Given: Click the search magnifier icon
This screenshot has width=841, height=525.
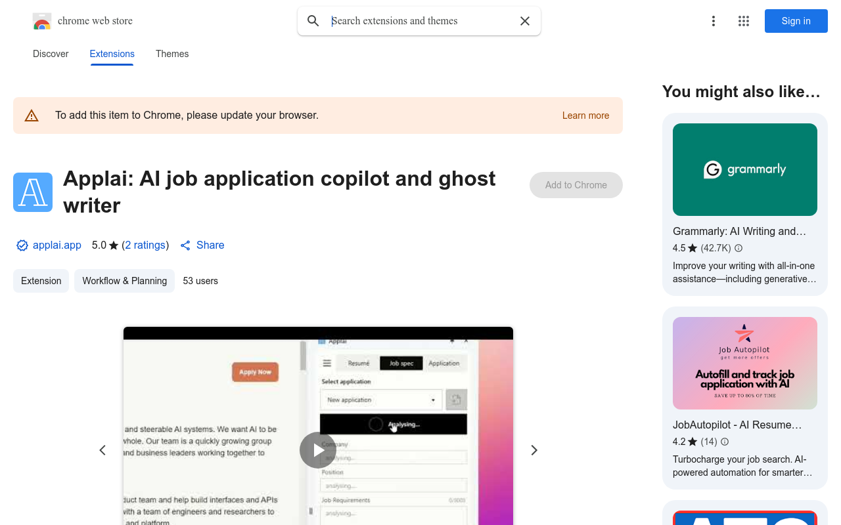Looking at the screenshot, I should pos(313,21).
